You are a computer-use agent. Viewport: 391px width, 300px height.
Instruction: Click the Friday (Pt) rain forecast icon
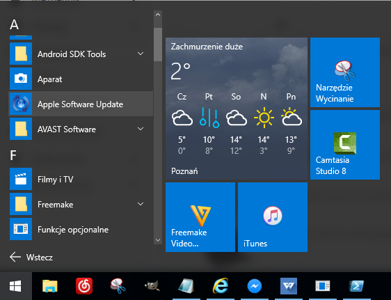point(209,118)
